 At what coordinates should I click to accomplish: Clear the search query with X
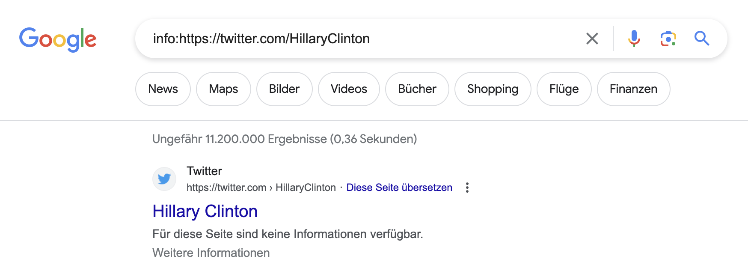592,39
